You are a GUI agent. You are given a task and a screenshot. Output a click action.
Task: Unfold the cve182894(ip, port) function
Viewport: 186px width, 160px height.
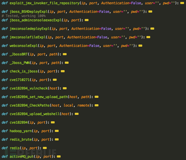point(53,123)
